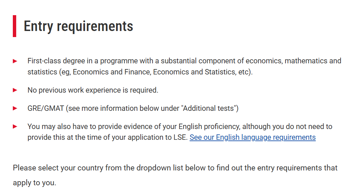Click the red arrow bullet beside English proficiency item
The height and width of the screenshot is (192, 354).
(x=15, y=126)
